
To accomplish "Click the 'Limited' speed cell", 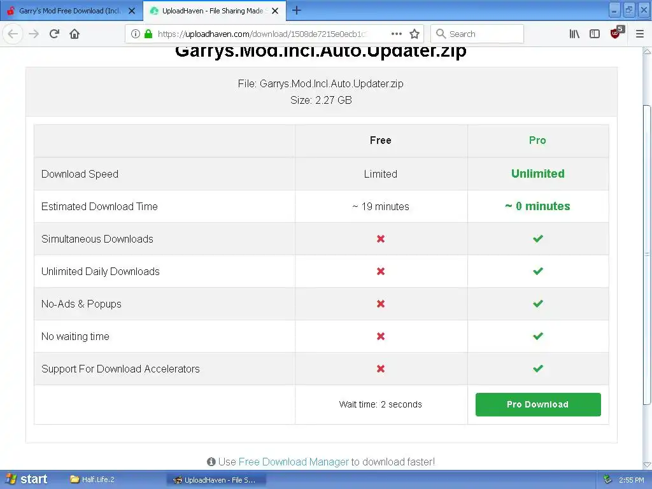I will pyautogui.click(x=381, y=174).
